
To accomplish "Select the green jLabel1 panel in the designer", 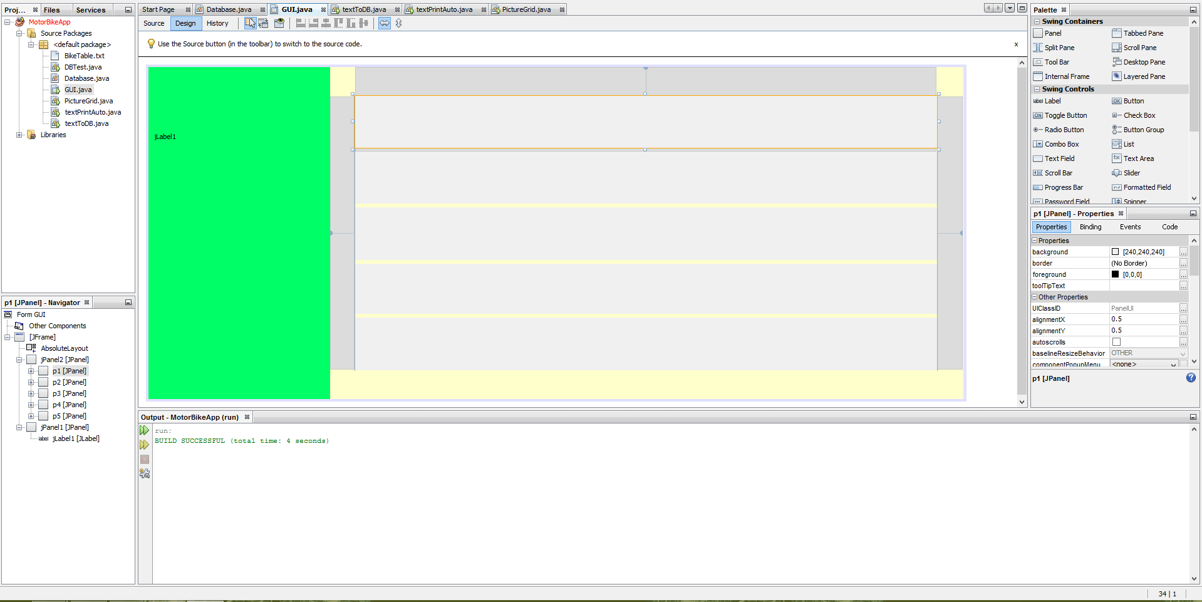I will [x=238, y=232].
